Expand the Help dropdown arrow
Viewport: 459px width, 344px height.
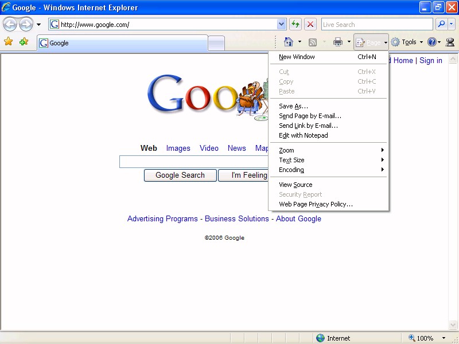[439, 42]
